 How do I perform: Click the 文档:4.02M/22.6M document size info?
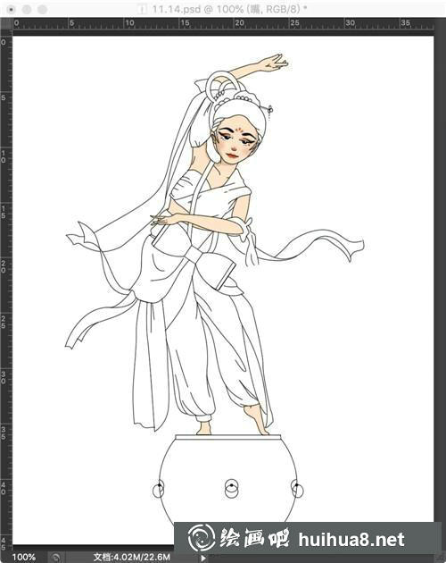(132, 557)
